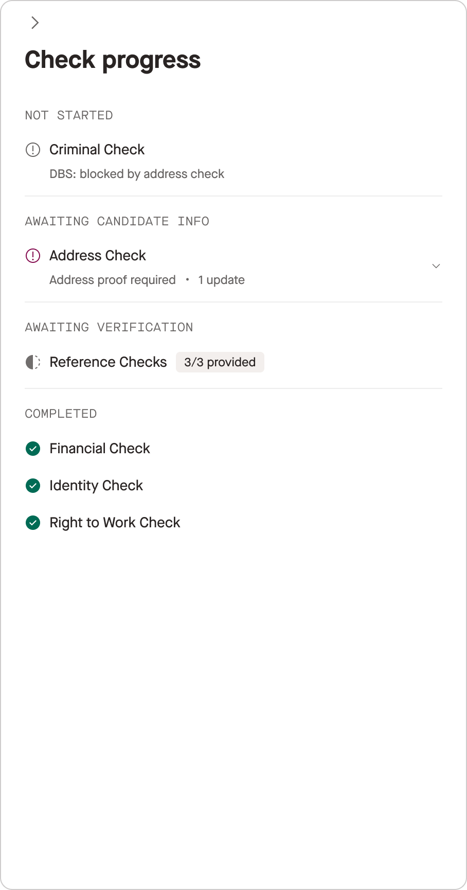The width and height of the screenshot is (467, 890).
Task: Select the "3/3 provided" badge
Action: [x=220, y=362]
